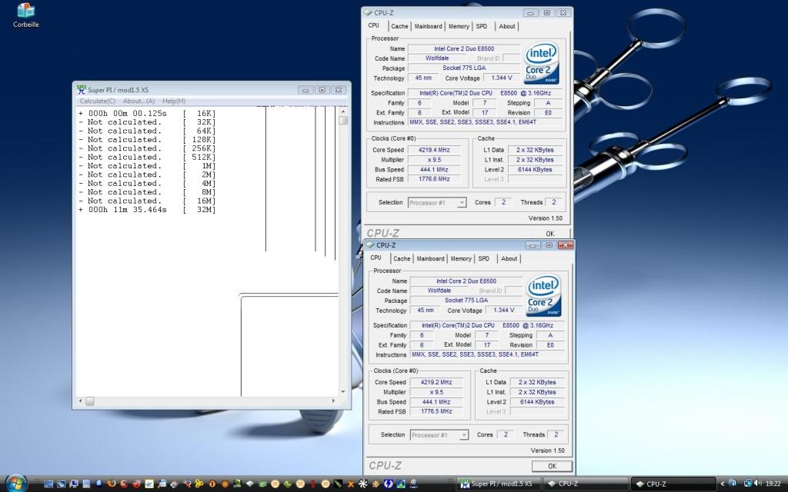Screen dimensions: 788x492
Task: Select CPU tab in front CPU-Z window
Action: pyautogui.click(x=376, y=258)
